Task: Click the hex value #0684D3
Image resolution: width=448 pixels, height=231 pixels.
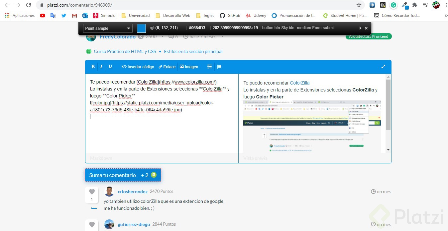Action: click(197, 28)
